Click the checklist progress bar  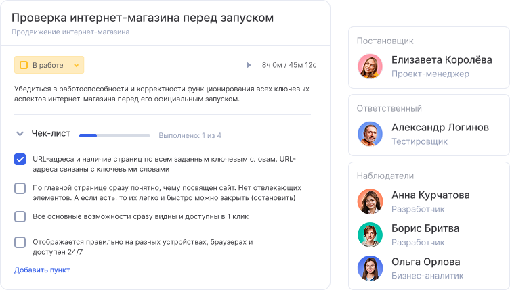114,135
